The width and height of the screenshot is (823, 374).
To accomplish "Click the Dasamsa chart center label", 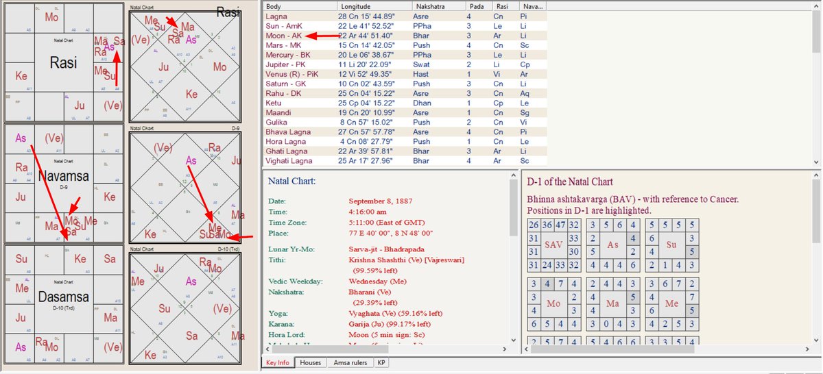I will [63, 298].
